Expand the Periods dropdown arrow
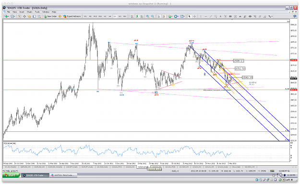Image resolution: width=300 pixels, height=185 pixels. (178, 16)
